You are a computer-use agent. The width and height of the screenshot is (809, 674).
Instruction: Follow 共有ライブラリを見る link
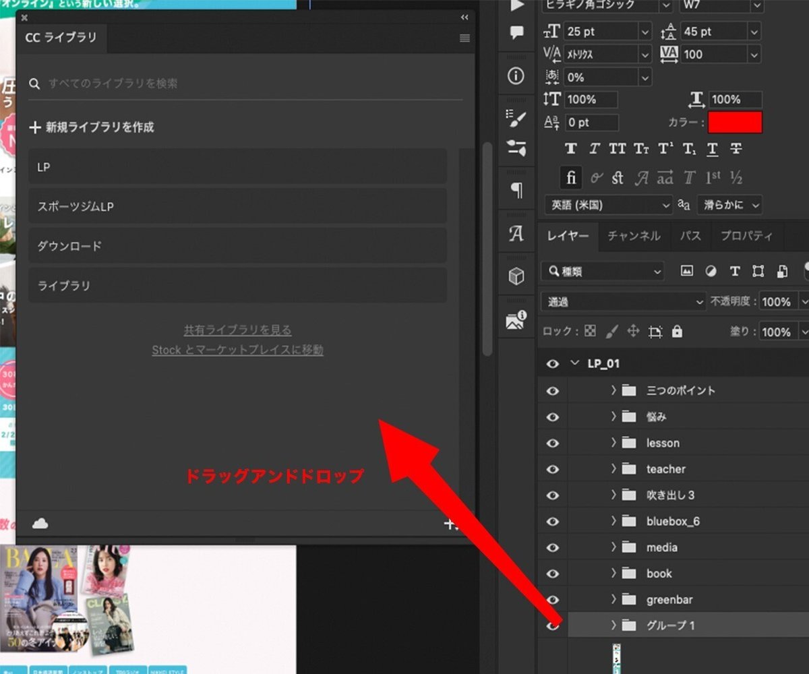(x=237, y=330)
